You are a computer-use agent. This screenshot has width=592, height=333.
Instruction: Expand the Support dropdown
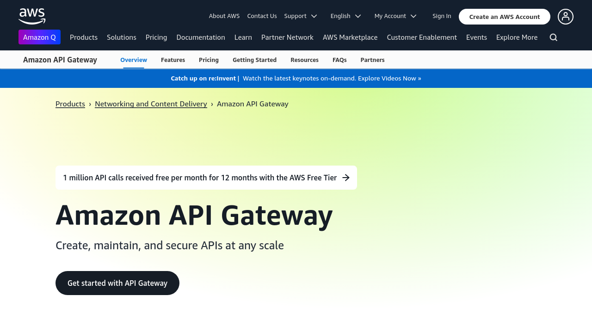[301, 16]
